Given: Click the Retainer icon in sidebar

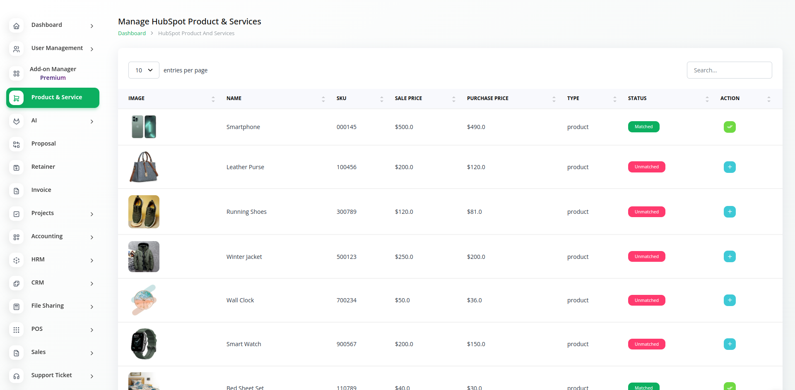Looking at the screenshot, I should [17, 167].
